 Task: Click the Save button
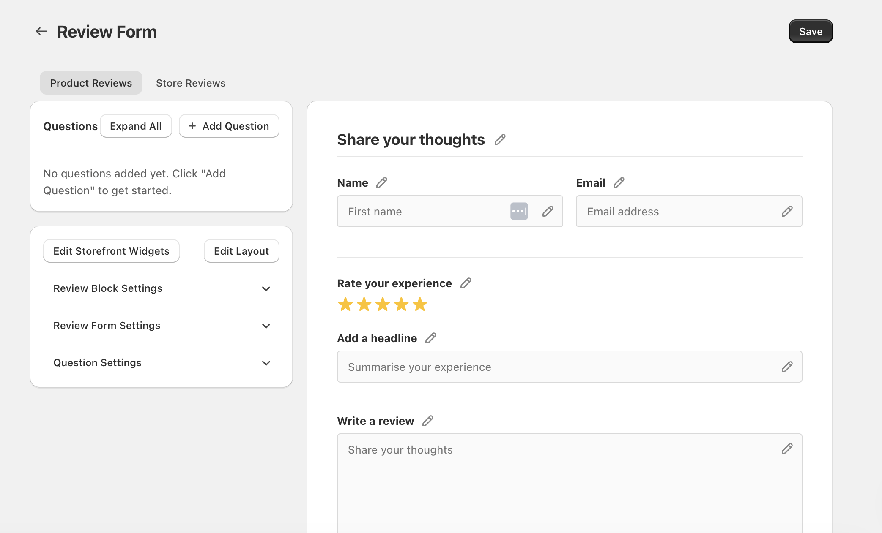(x=810, y=31)
